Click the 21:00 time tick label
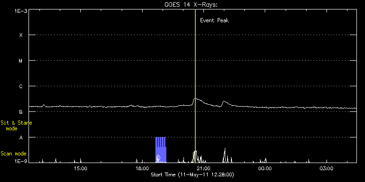Screen dimensions: 365x182 [x=204, y=168]
